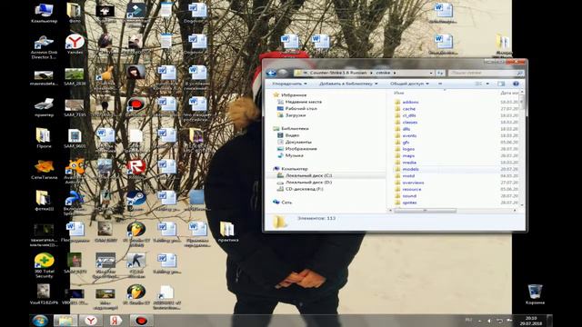Screen dimensions: 582x327
Task: Click Counter-Strike 1.6 Russian breadcrumb
Action: pyautogui.click(x=338, y=73)
